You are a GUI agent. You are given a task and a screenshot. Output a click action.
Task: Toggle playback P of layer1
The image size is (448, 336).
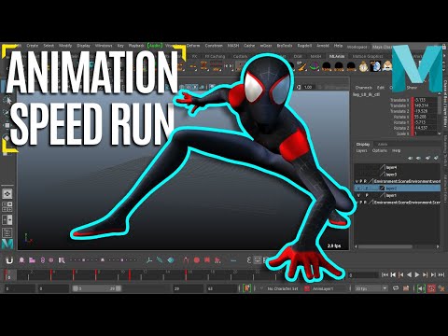[x=367, y=195]
